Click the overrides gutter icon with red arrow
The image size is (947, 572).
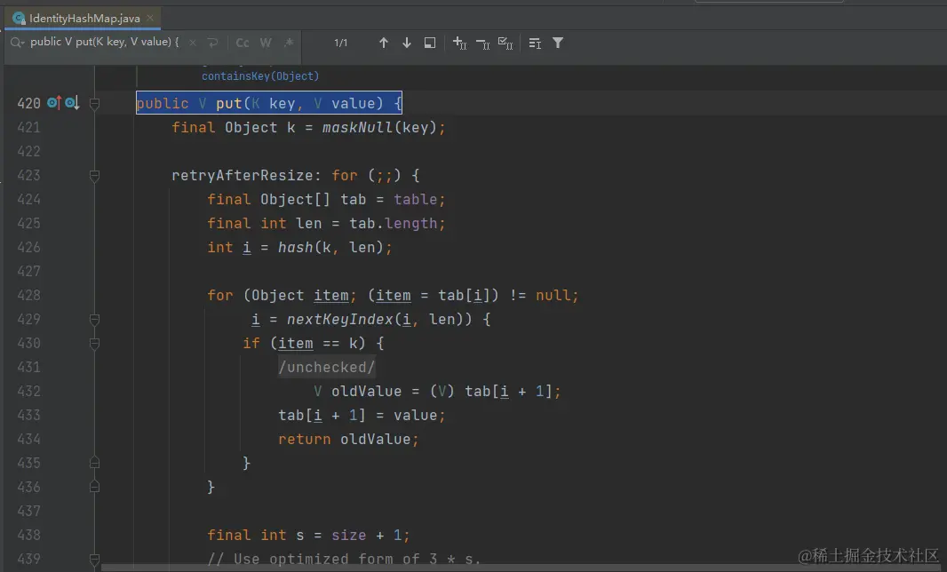[54, 103]
